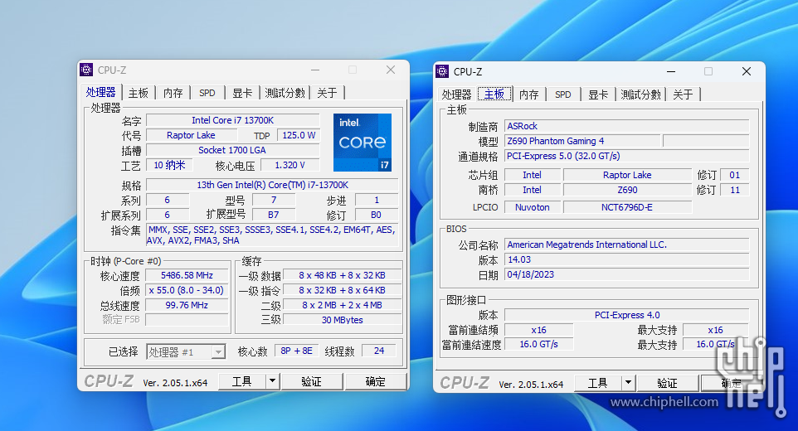This screenshot has width=798, height=431.
Task: Switch to SPD tab in left window
Action: tap(207, 93)
